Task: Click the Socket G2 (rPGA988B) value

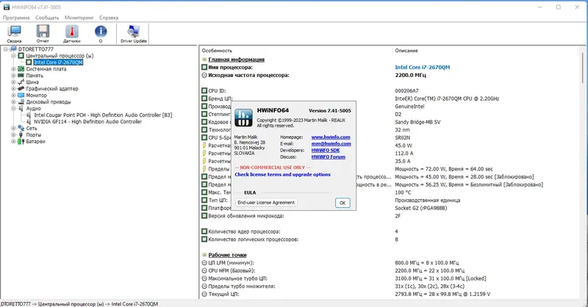Action: (421, 208)
